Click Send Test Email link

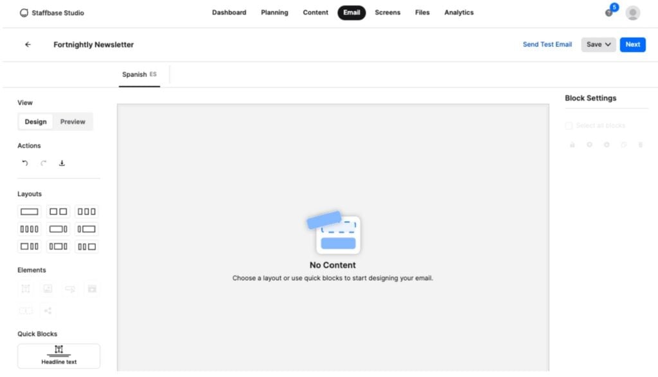(x=547, y=44)
